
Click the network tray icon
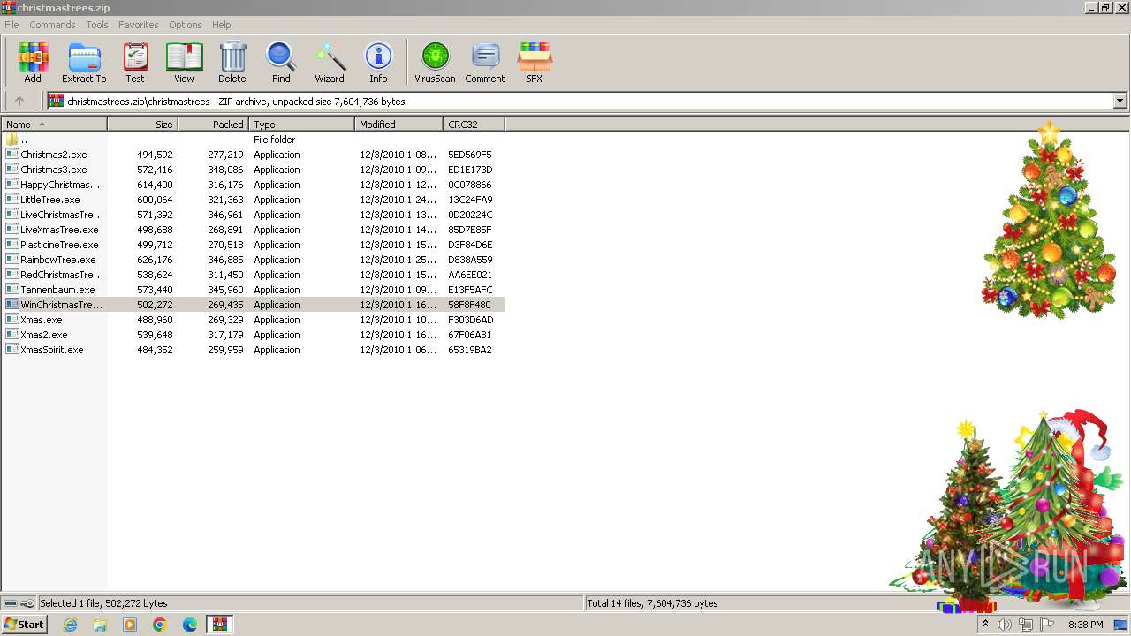click(x=1026, y=625)
